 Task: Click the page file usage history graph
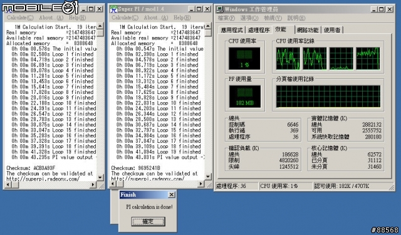click(328, 97)
